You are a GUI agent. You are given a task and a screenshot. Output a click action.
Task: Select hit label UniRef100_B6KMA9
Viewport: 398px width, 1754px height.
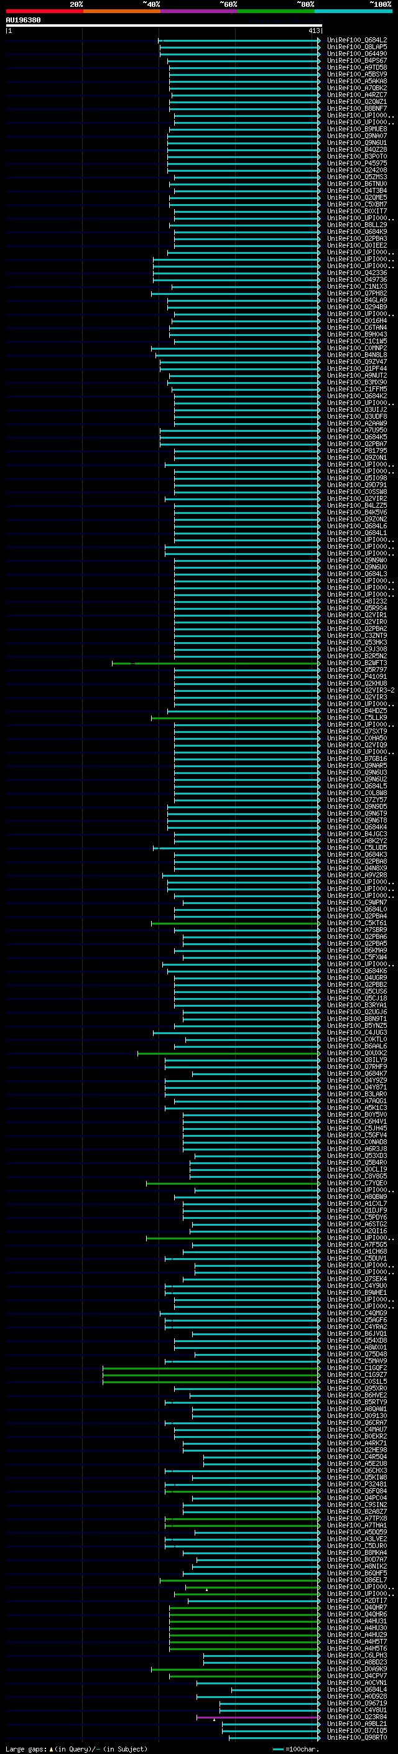tap(356, 950)
